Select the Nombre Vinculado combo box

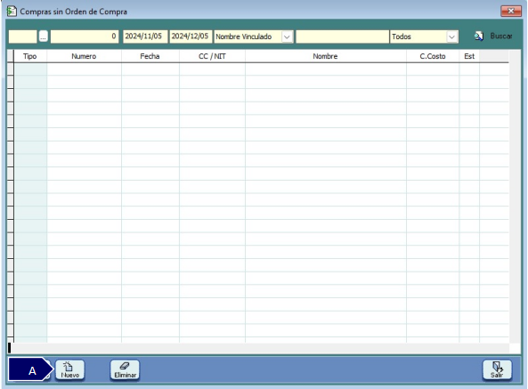pyautogui.click(x=254, y=36)
